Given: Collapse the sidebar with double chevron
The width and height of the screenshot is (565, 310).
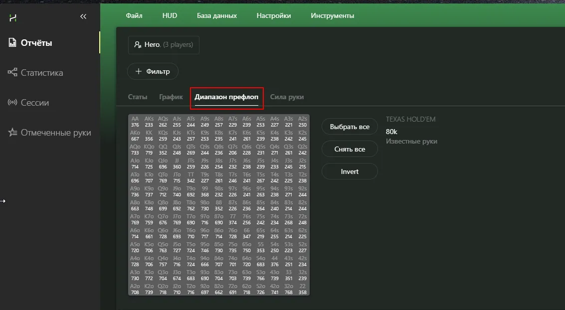Looking at the screenshot, I should [83, 17].
